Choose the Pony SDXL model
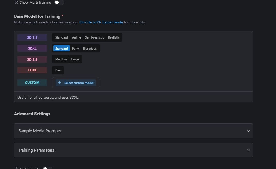Screen dimensions: 276x169 pos(75,49)
